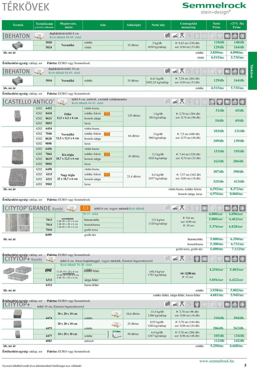This screenshot has height=368, width=257.
Task: Click the calendar icon beside 50 db/m2
Action: [x=117, y=334]
